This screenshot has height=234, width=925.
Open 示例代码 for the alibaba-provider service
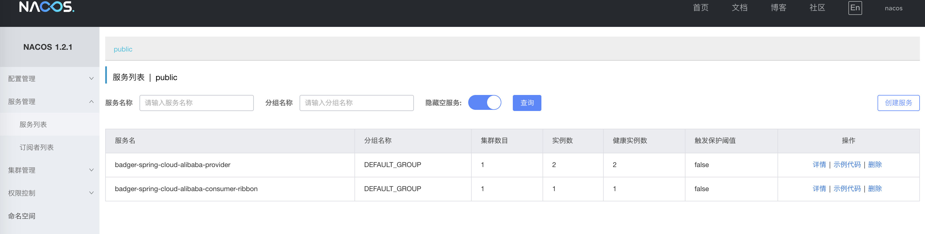click(847, 164)
